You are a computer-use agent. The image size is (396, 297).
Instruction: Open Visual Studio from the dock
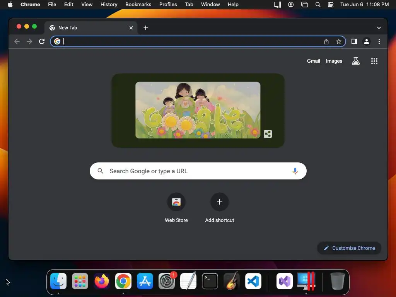pyautogui.click(x=285, y=281)
